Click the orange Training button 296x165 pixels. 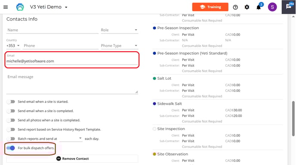click(210, 7)
